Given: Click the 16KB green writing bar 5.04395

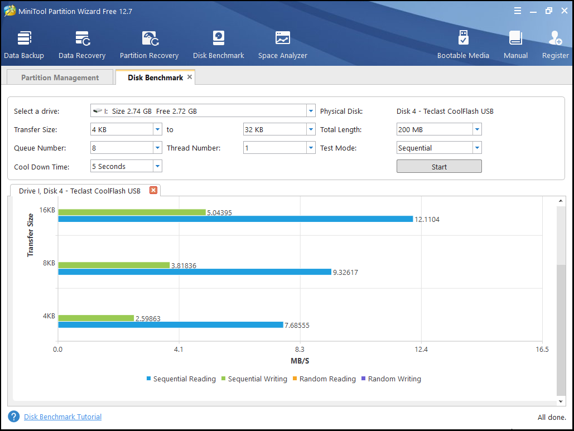Looking at the screenshot, I should [x=132, y=212].
